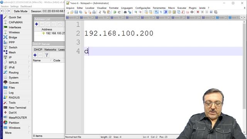Switch to Networks tab in DHCP Server
Image resolution: width=247 pixels, height=139 pixels.
(50, 49)
